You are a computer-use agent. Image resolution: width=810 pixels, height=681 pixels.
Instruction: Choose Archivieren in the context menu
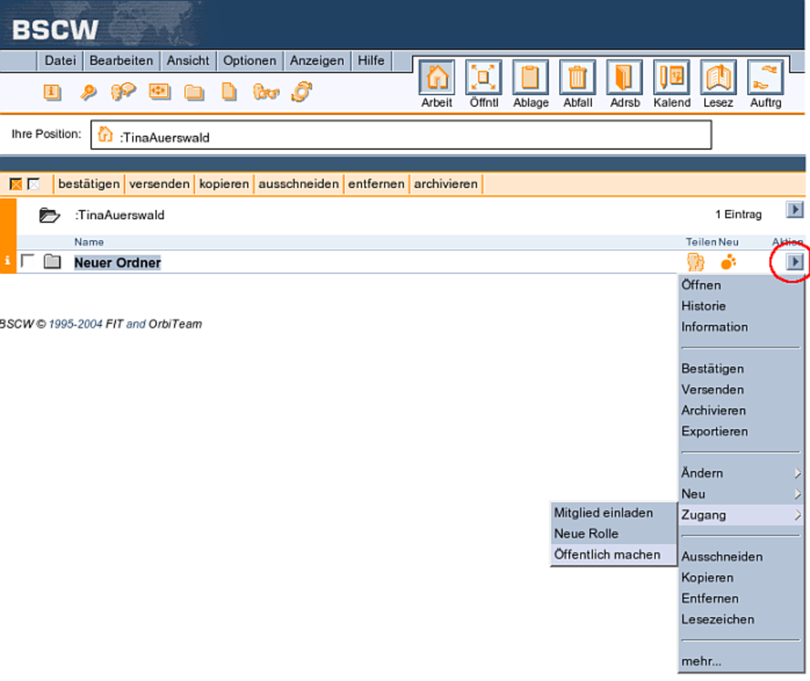741,410
